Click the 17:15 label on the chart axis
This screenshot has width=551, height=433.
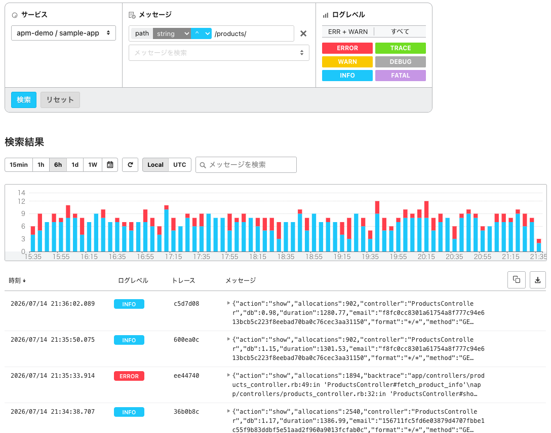173,257
